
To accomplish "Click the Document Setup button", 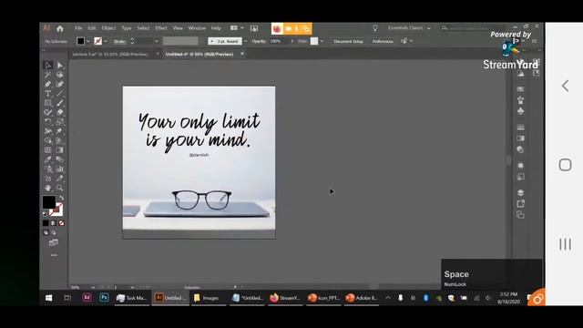I will point(348,41).
